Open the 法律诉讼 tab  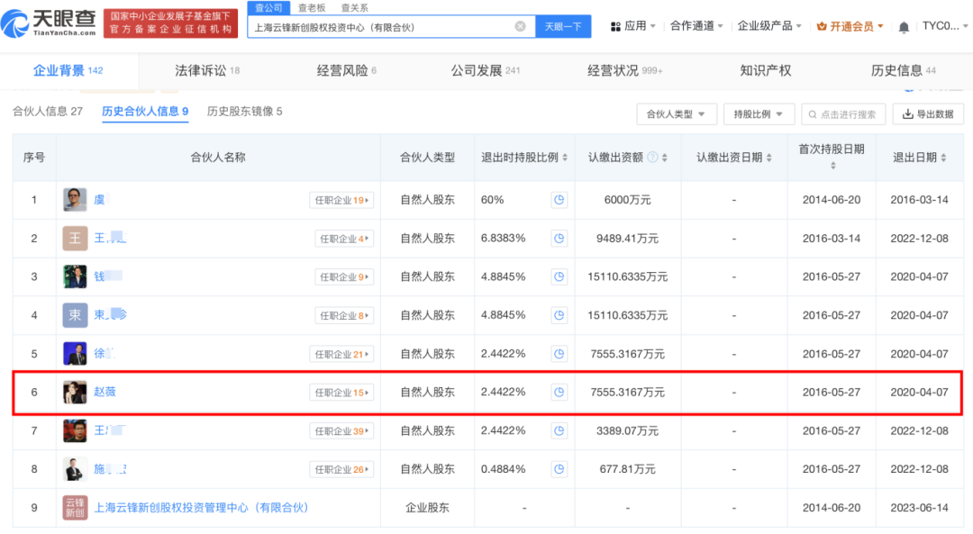207,71
